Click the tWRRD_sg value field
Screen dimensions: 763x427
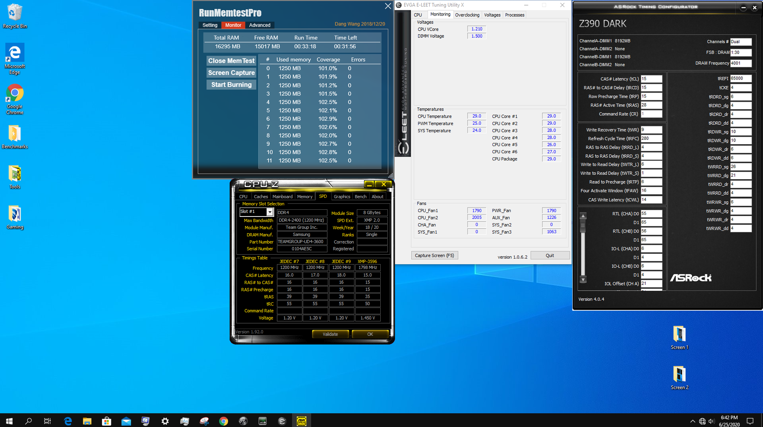(x=741, y=167)
